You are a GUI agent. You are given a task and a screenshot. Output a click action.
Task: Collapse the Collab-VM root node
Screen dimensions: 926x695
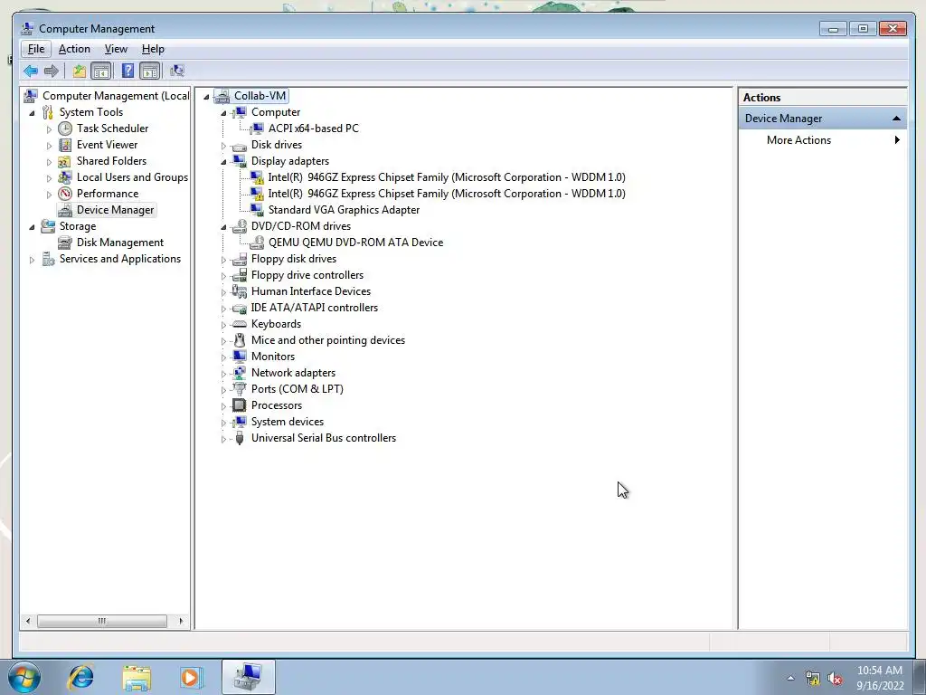206,96
